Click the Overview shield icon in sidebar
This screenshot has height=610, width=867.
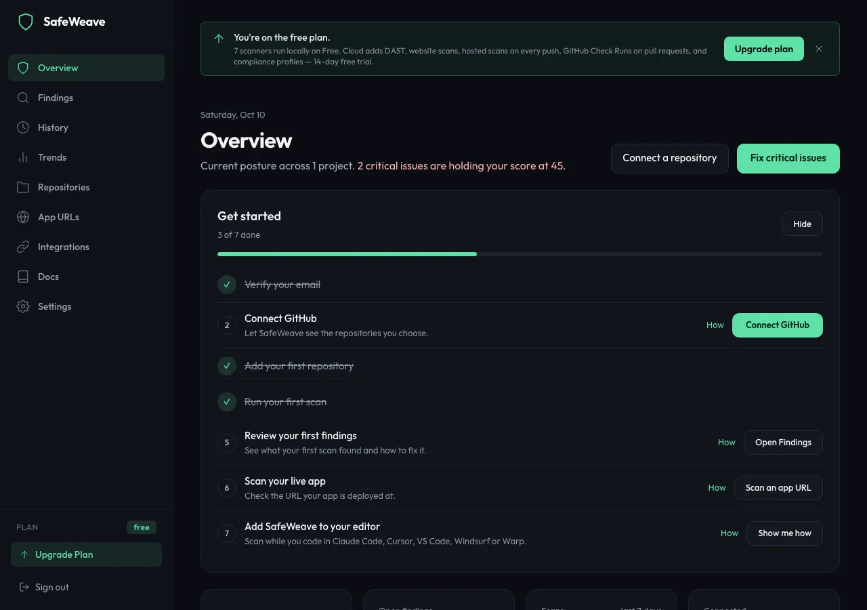point(23,68)
